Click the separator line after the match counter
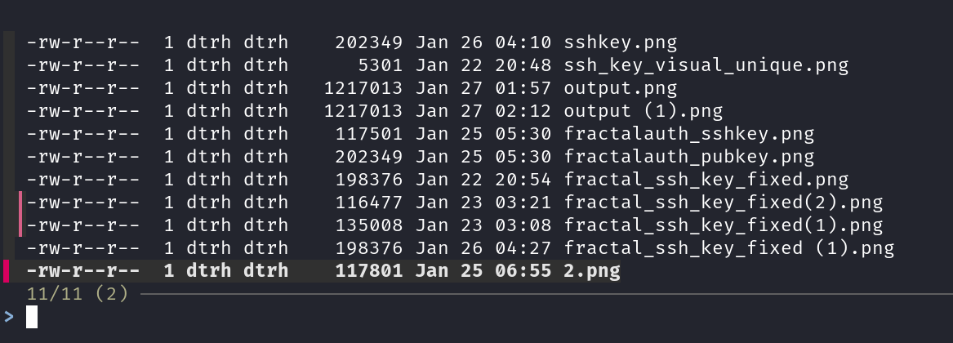This screenshot has height=343, width=953. point(539,294)
